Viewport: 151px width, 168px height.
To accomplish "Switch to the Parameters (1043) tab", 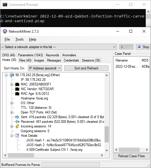I will click(x=30, y=55).
